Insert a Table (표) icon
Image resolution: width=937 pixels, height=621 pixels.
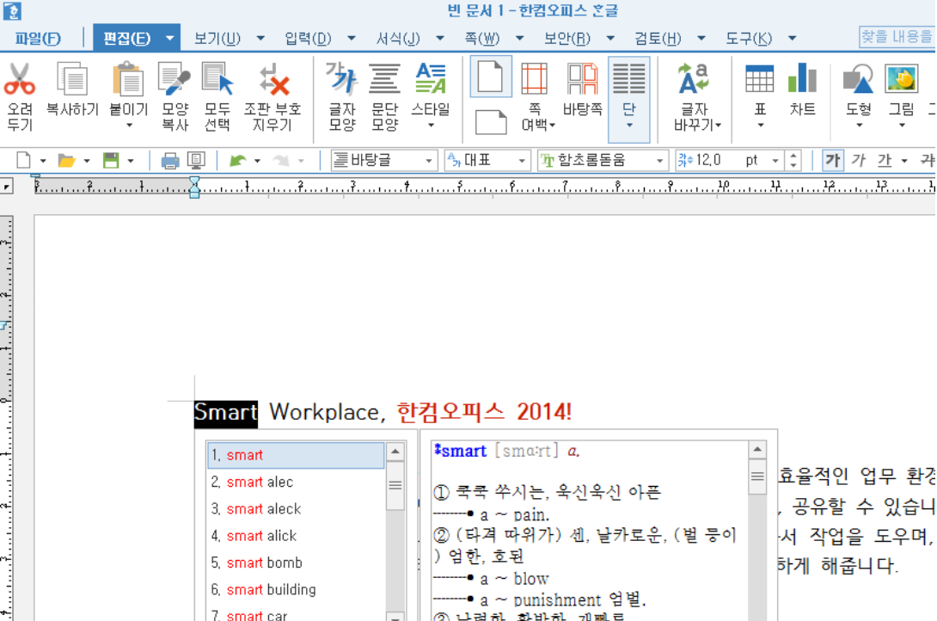pyautogui.click(x=760, y=80)
